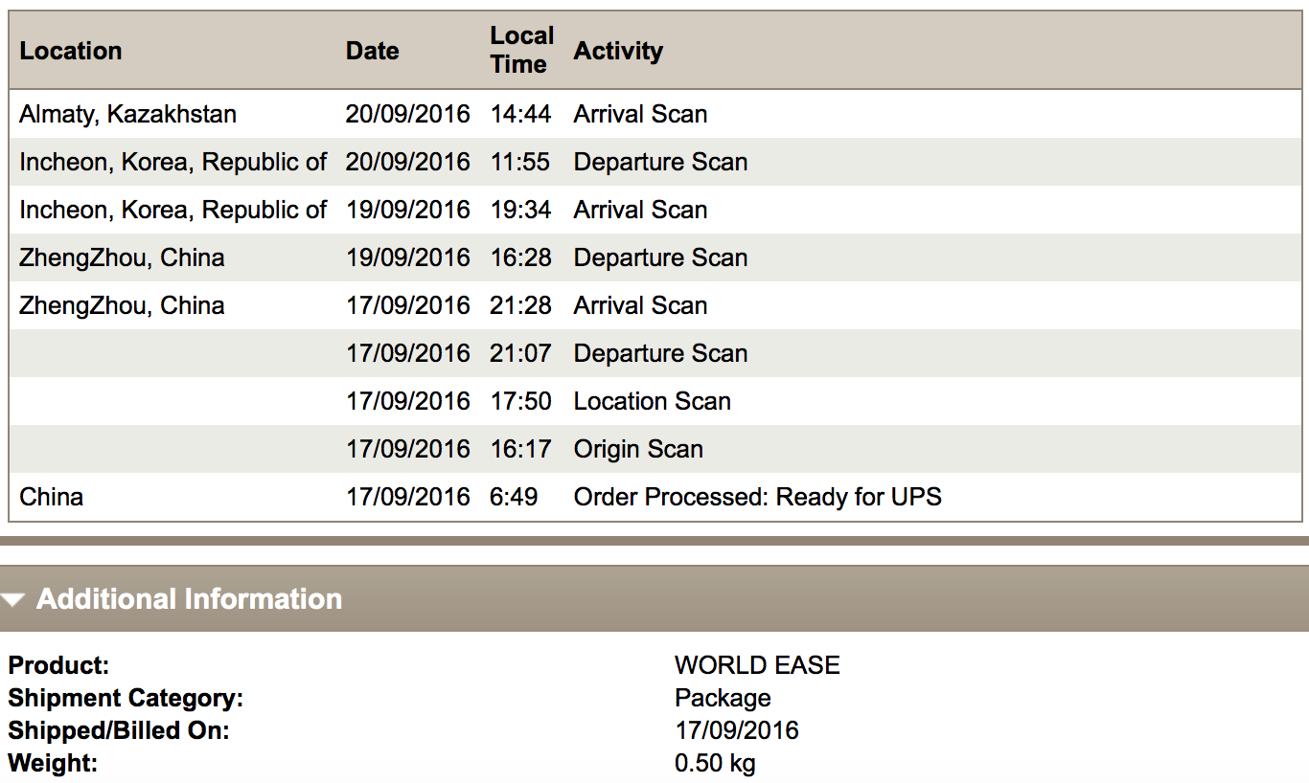
Task: Select the WORLD EASE product value
Action: coord(757,665)
